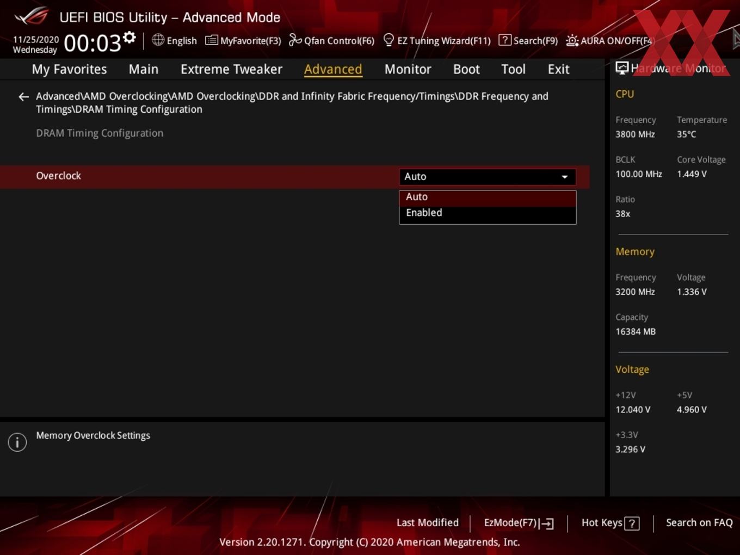The image size is (740, 555).
Task: Launch Qfan Control(F6)
Action: pyautogui.click(x=331, y=40)
